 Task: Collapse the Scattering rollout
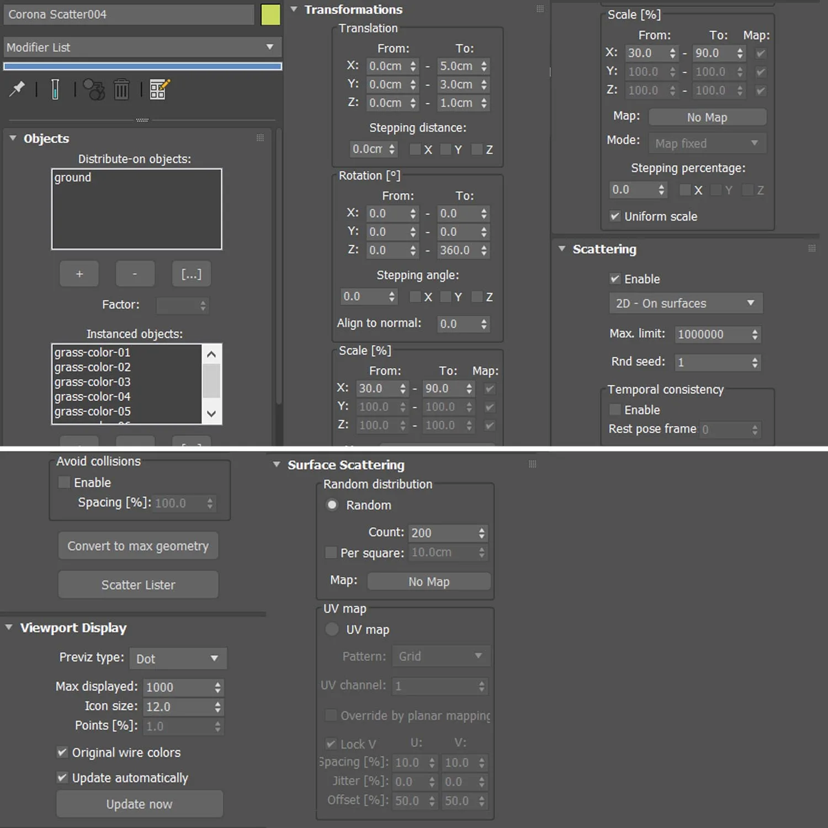coord(562,249)
